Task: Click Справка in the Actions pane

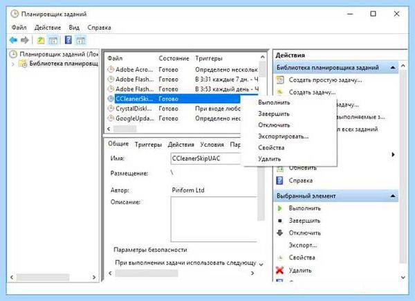Action: click(x=301, y=181)
